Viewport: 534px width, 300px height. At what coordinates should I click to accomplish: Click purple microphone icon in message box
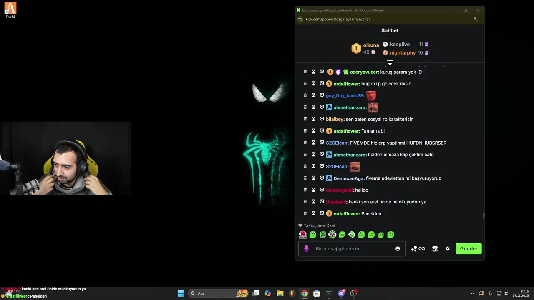tap(307, 249)
